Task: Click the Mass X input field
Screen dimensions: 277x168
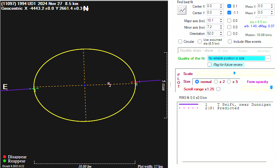Action: (x=264, y=6)
